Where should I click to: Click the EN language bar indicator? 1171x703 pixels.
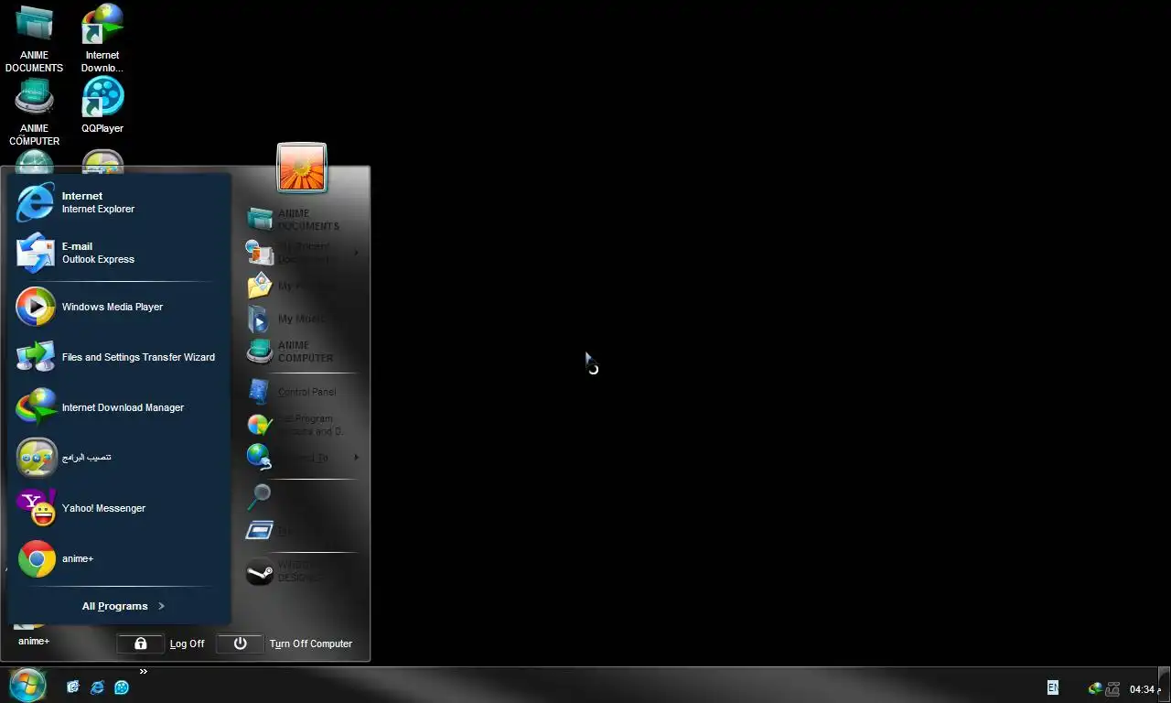pyautogui.click(x=1053, y=687)
